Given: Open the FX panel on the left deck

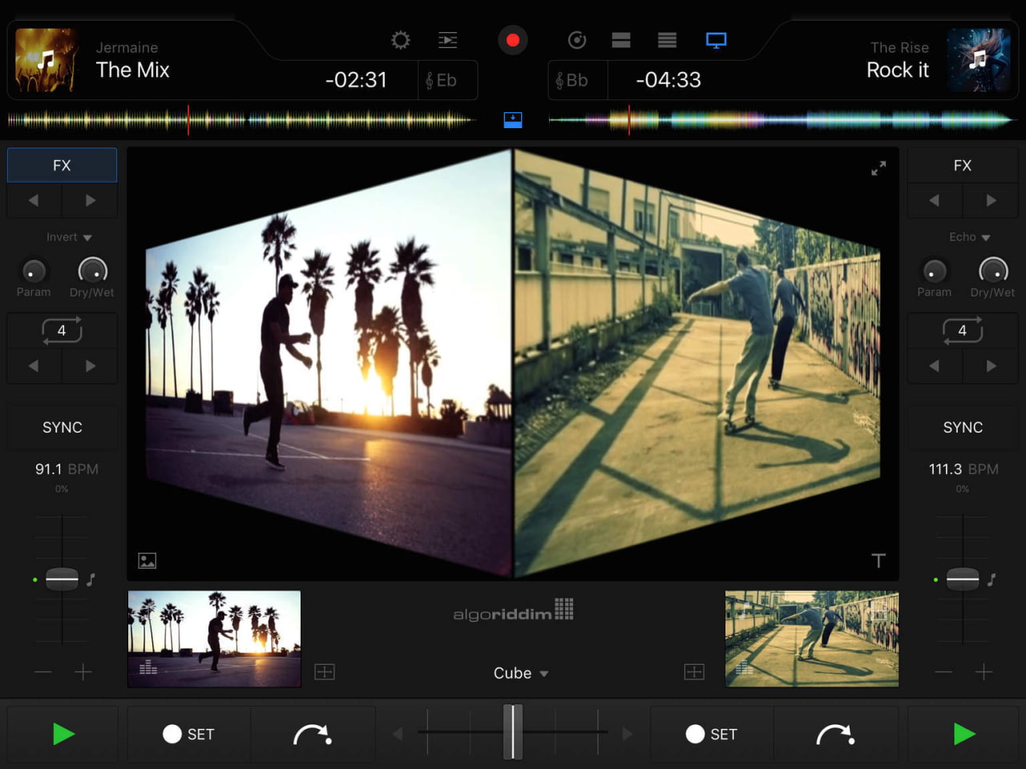Looking at the screenshot, I should pyautogui.click(x=62, y=165).
